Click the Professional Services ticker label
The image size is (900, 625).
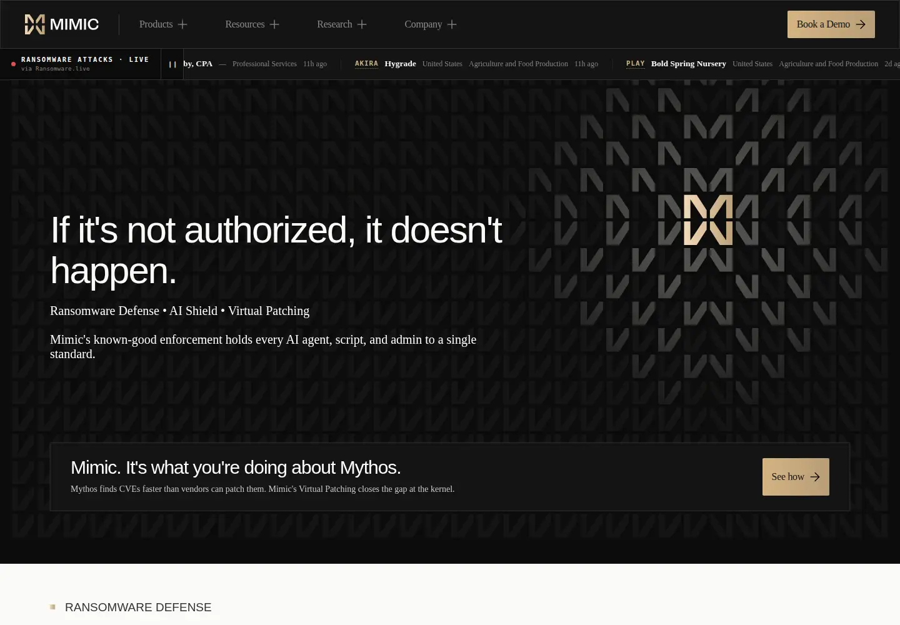coord(264,64)
